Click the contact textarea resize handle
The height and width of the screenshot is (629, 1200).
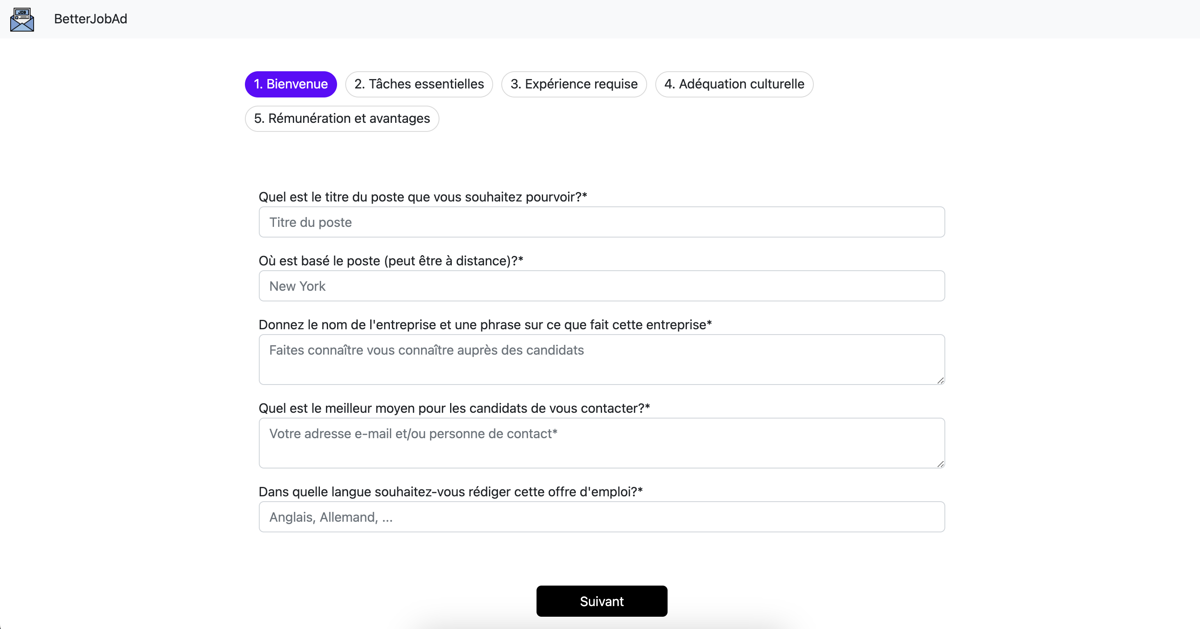pyautogui.click(x=940, y=464)
